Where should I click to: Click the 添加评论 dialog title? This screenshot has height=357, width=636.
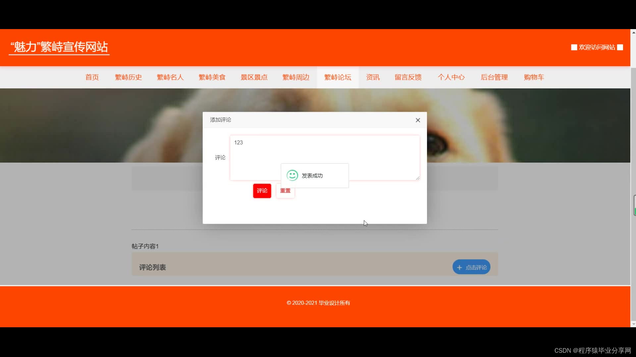pos(221,120)
